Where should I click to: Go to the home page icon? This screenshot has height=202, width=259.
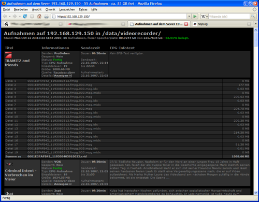pos(39,17)
